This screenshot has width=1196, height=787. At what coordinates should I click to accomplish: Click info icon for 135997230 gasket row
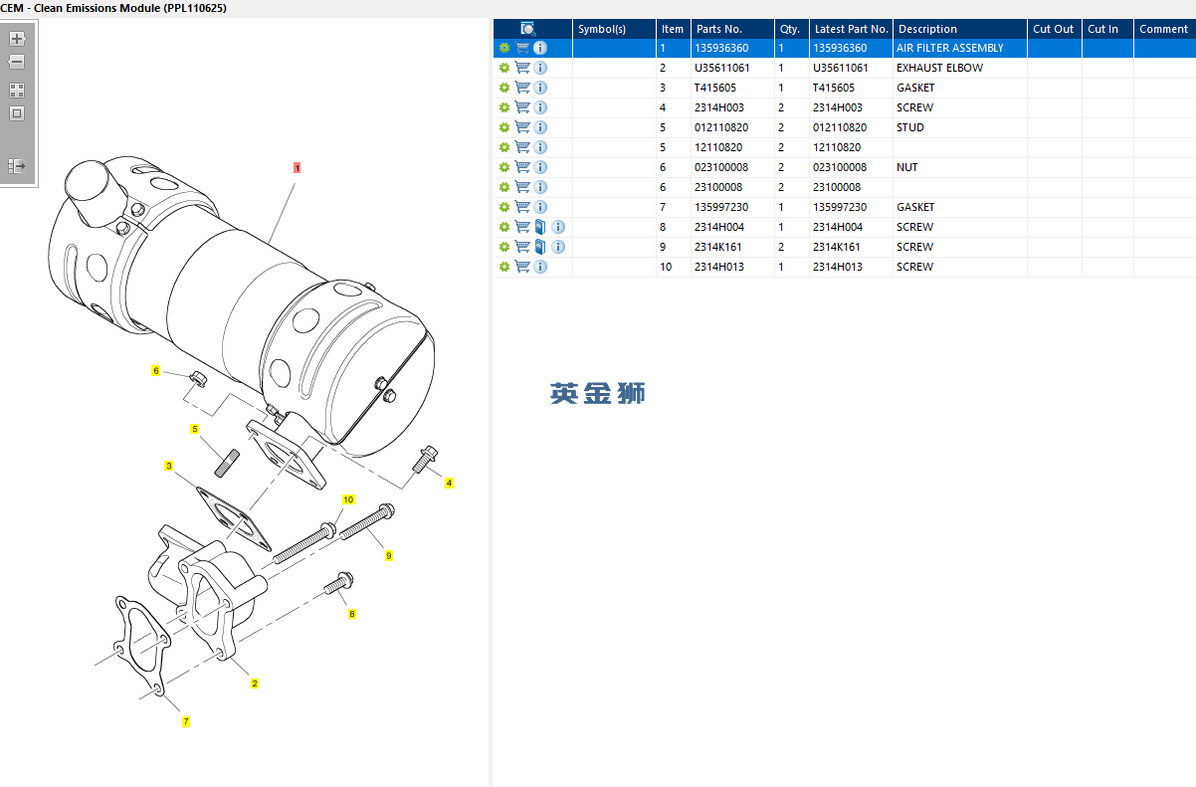(540, 207)
